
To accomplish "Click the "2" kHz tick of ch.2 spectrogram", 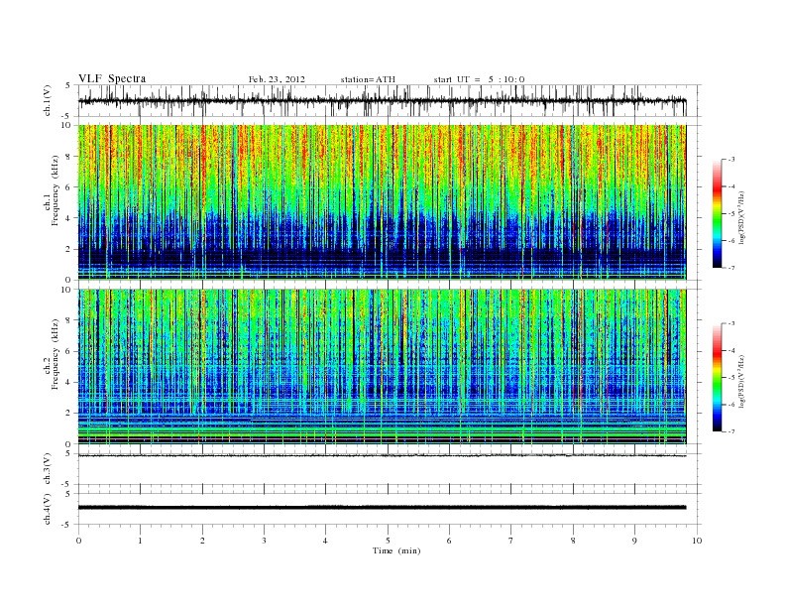I will pos(68,414).
